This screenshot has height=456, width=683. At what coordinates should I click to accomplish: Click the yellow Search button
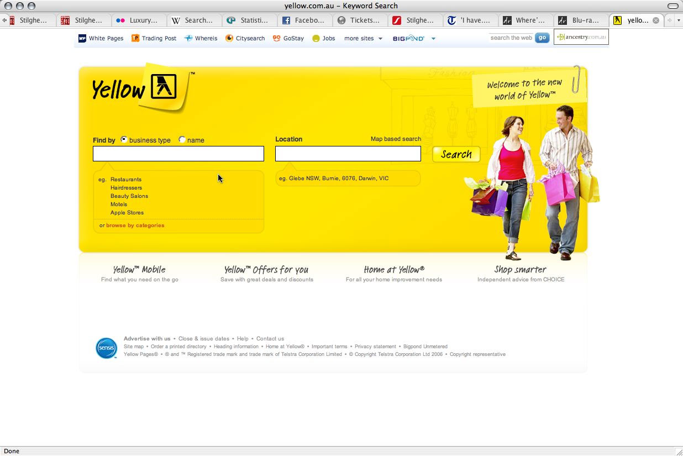(x=456, y=154)
